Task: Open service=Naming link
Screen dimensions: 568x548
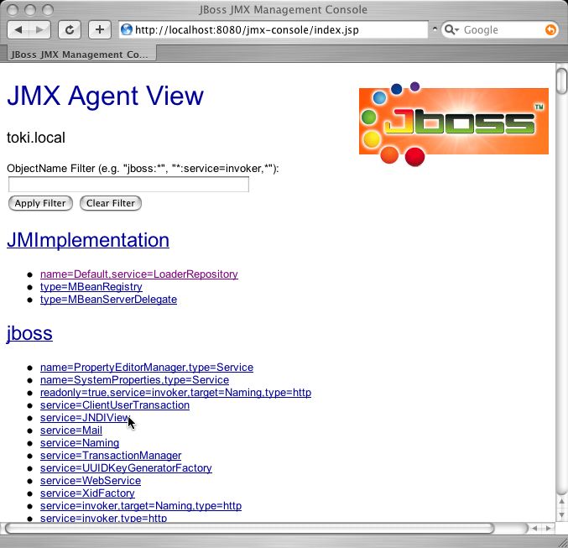Action: [x=80, y=443]
